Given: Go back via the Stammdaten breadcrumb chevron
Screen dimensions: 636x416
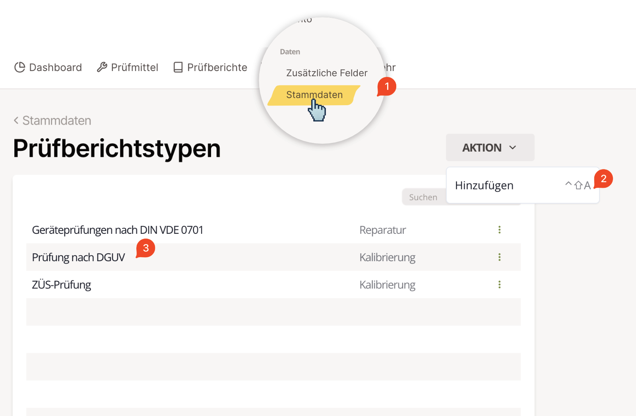Looking at the screenshot, I should tap(16, 120).
